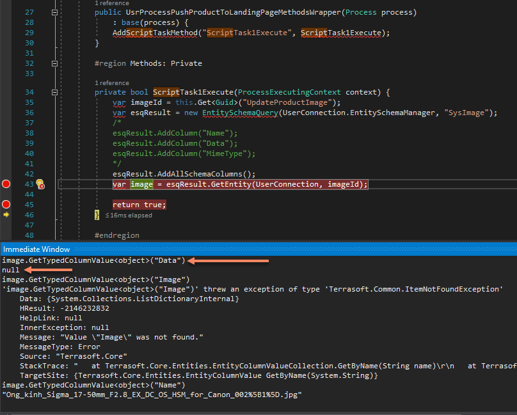517x415 pixels.
Task: Click the 'Message: Value Image was not found' line
Action: [x=111, y=337]
